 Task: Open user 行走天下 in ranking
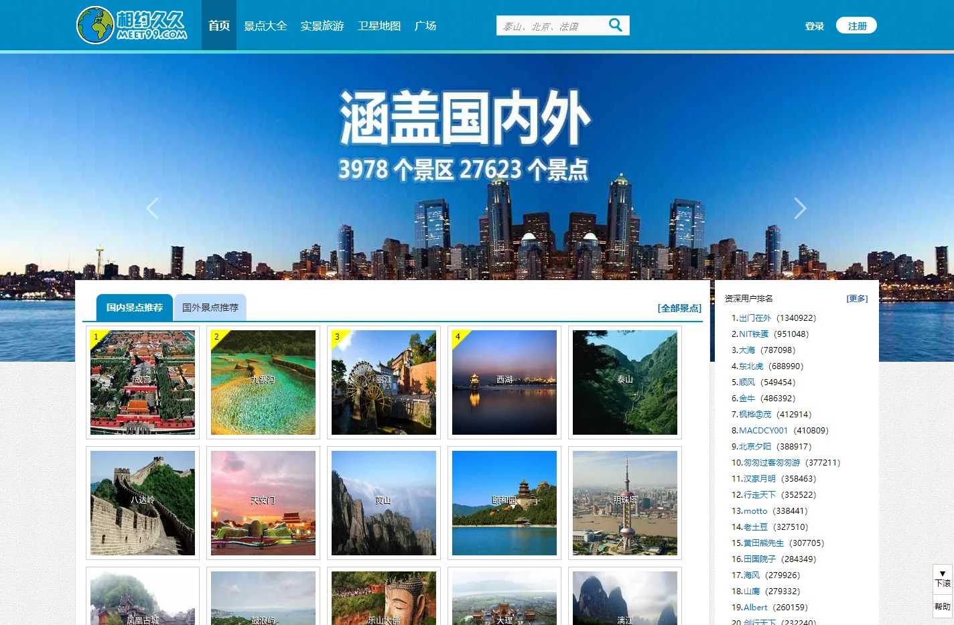pyautogui.click(x=760, y=495)
